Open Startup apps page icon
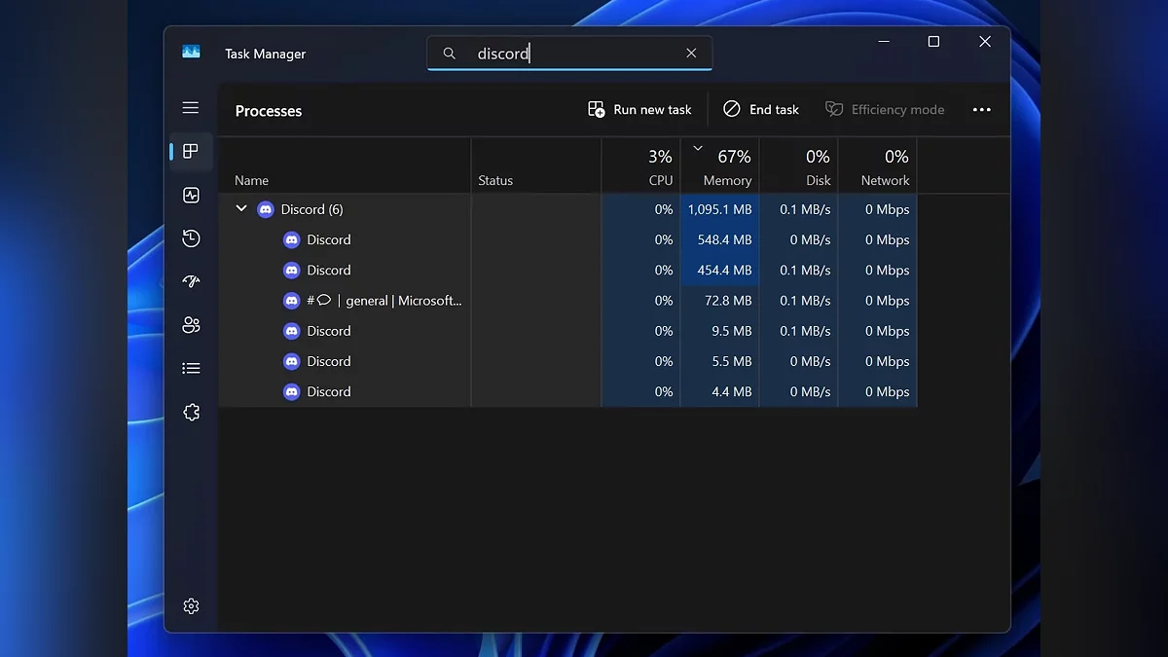The image size is (1168, 657). 191,282
